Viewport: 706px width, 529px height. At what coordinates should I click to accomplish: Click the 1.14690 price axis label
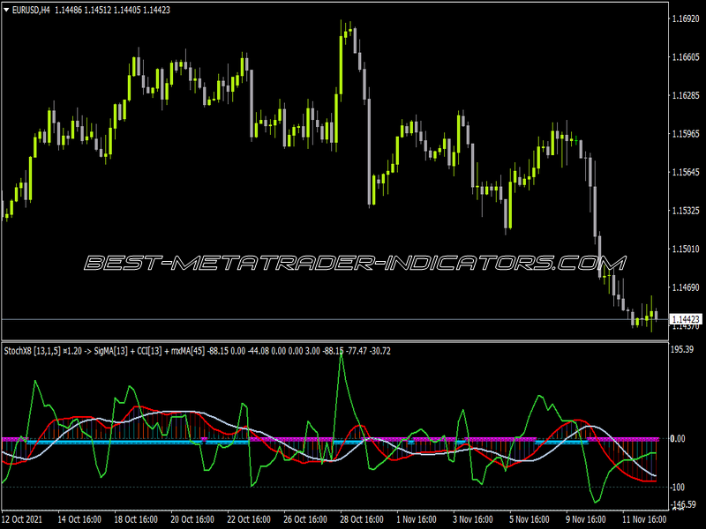[687, 287]
